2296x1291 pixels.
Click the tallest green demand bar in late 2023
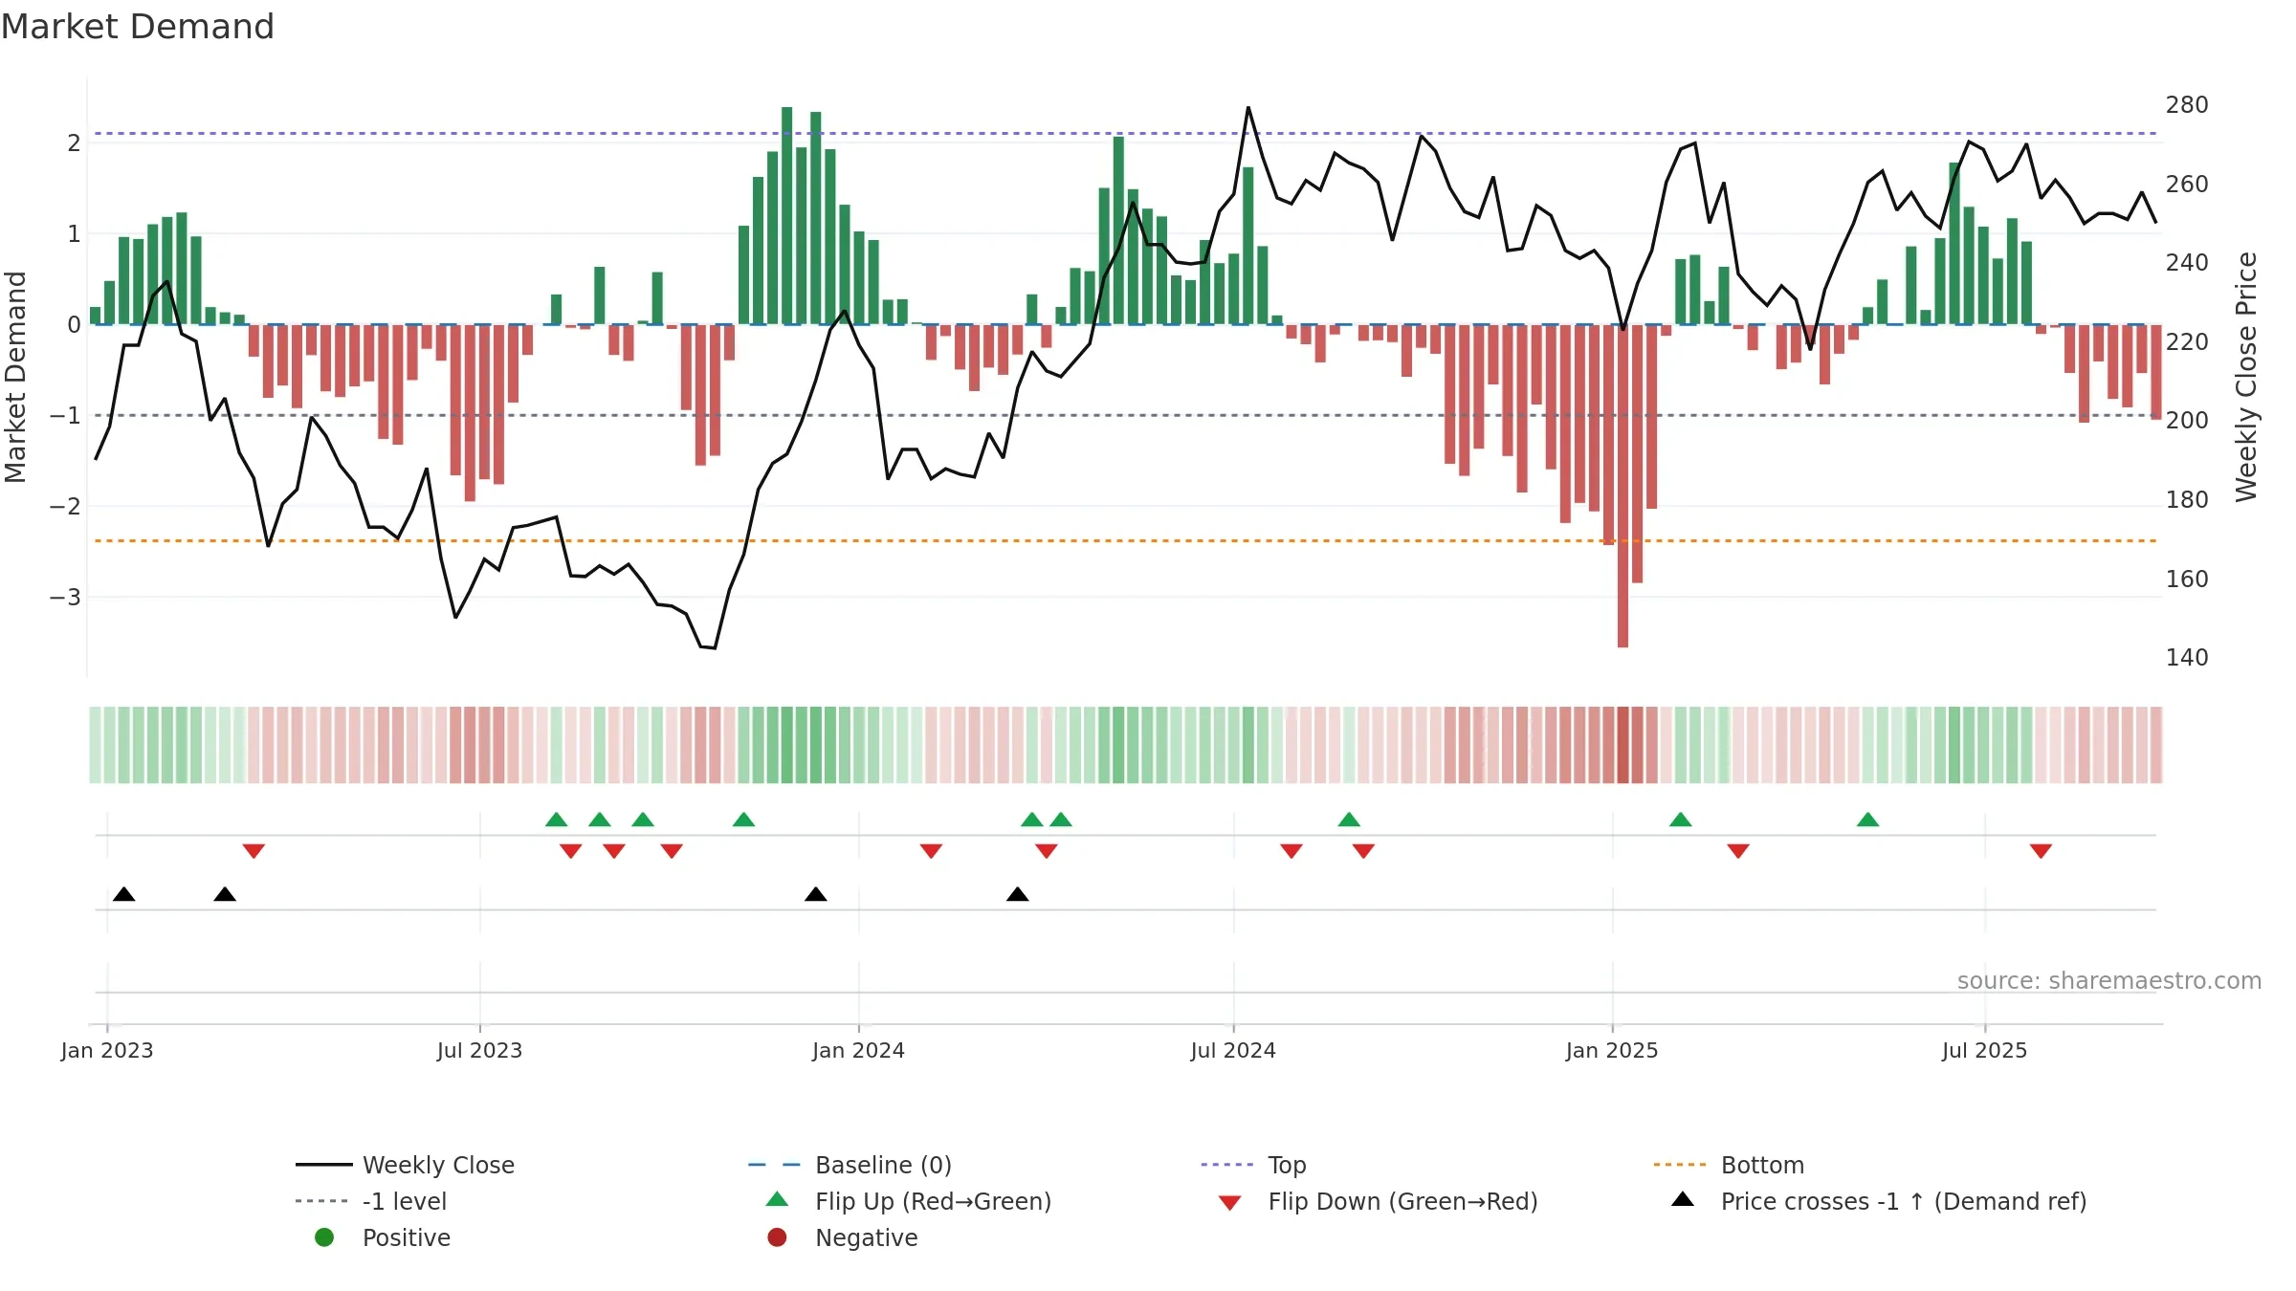pos(787,215)
